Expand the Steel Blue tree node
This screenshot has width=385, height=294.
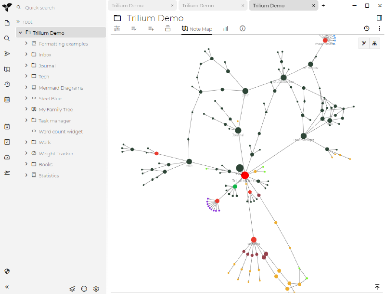click(x=26, y=98)
